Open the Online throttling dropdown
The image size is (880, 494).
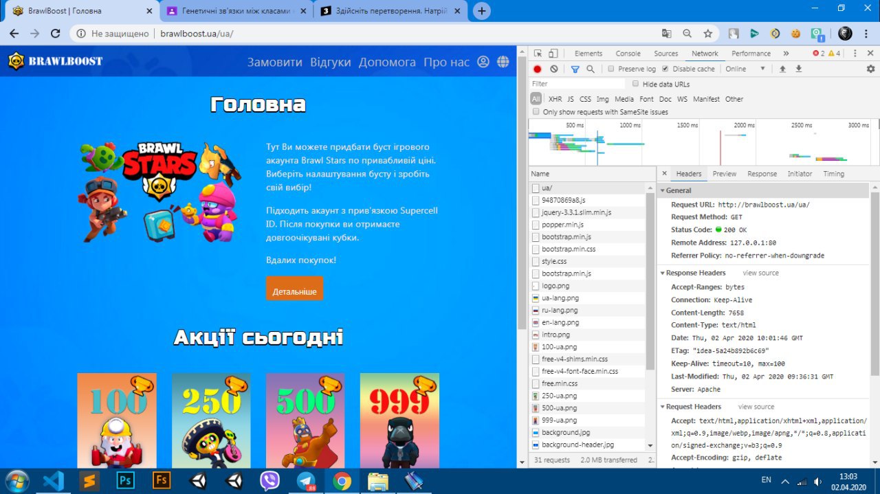[x=745, y=69]
